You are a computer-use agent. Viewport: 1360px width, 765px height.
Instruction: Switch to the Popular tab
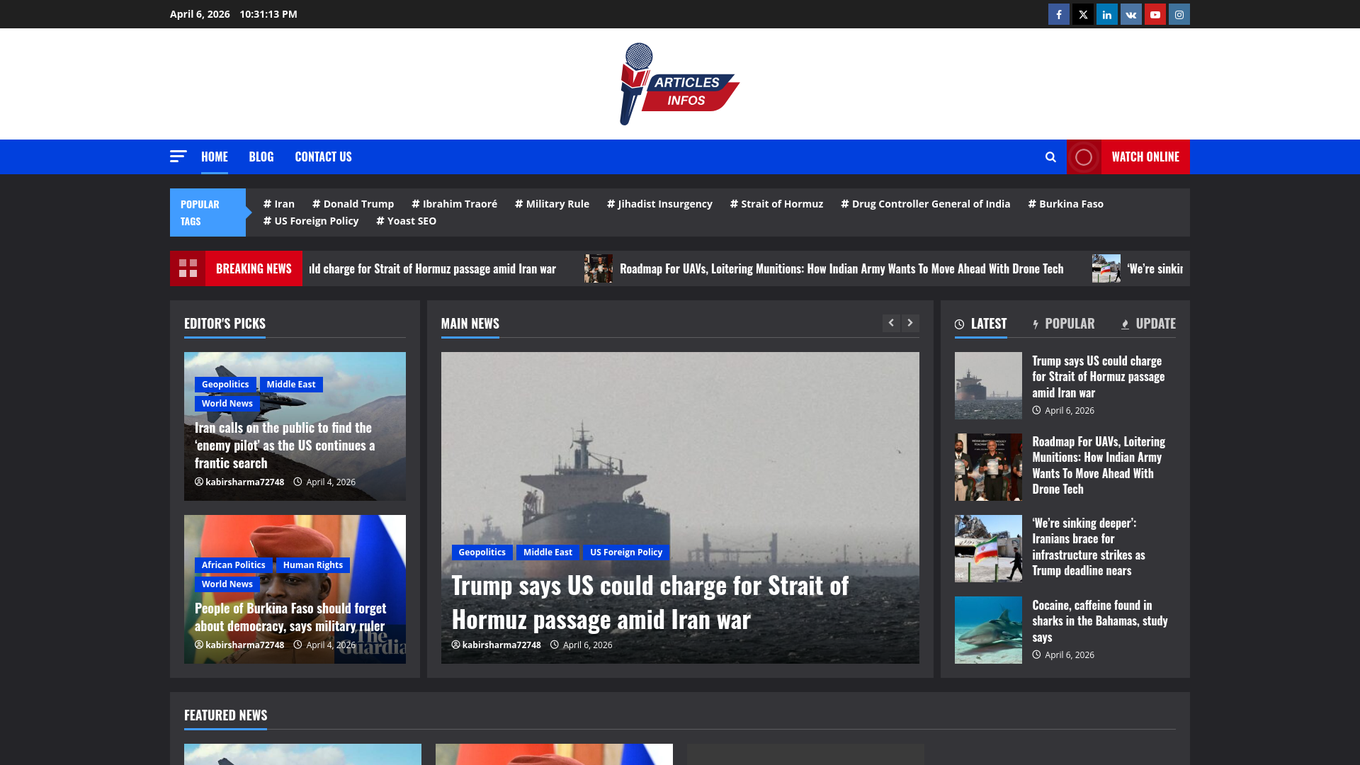[1064, 324]
